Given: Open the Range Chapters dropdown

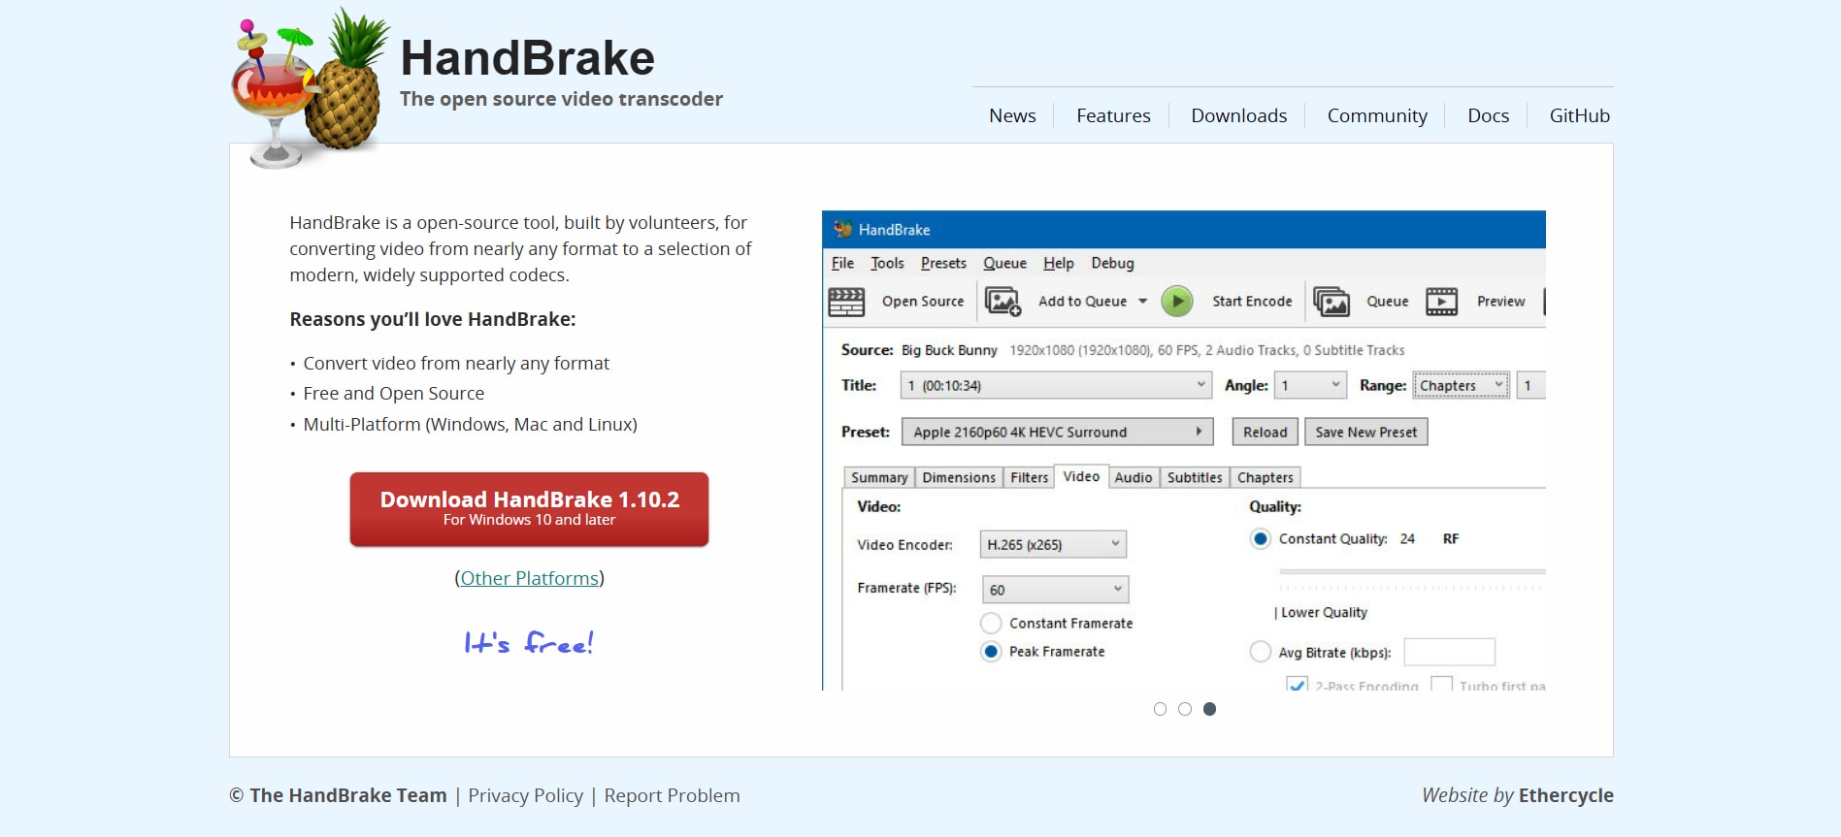Looking at the screenshot, I should point(1461,385).
